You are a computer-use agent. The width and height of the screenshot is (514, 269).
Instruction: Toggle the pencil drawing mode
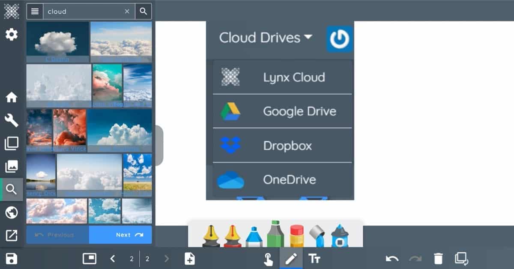tap(291, 258)
